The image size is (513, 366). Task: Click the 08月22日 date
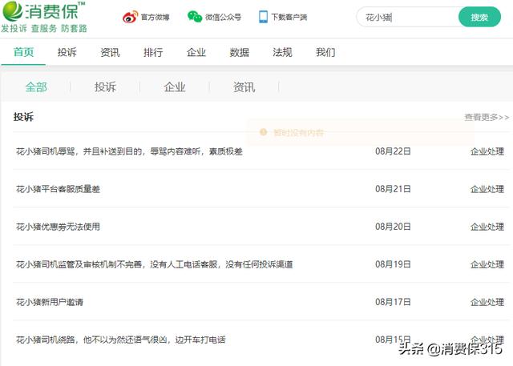pyautogui.click(x=393, y=151)
